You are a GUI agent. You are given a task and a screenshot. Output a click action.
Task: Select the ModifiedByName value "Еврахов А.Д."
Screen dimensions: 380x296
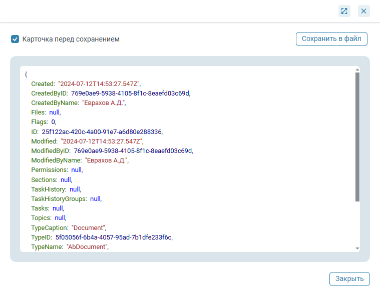tap(106, 161)
